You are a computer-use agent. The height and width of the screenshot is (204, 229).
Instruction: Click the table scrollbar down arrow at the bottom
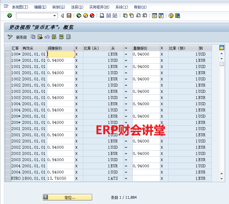(222, 179)
